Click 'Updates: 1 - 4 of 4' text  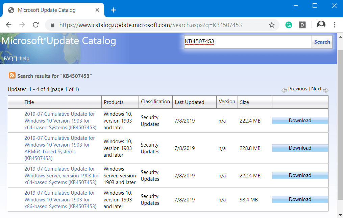28,89
